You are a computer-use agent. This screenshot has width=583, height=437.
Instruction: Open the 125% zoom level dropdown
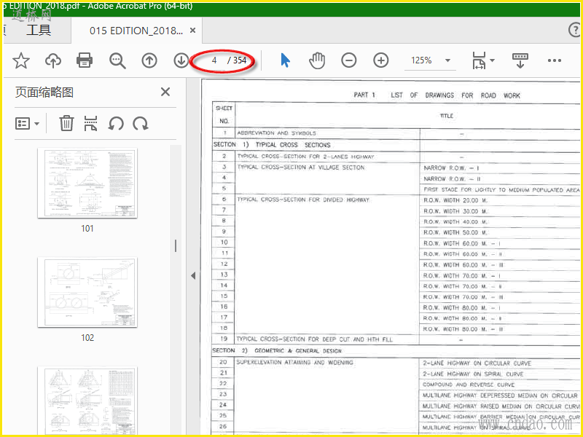tap(447, 60)
